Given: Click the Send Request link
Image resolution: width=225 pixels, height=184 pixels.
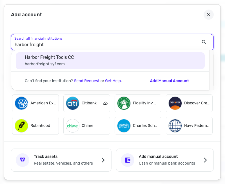Looking at the screenshot, I should point(87,81).
